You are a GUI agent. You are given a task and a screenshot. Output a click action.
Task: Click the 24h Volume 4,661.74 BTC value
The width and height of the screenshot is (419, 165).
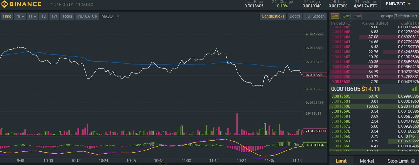pyautogui.click(x=365, y=6)
